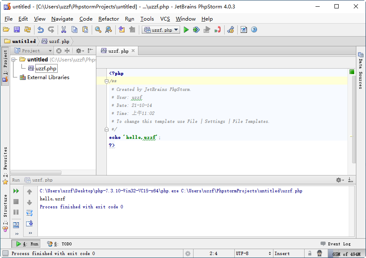Viewport: 366px width, 258px height.
Task: Click the Paste clipboard icon
Action: (x=85, y=29)
